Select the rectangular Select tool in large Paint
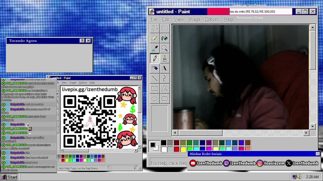This screenshot has width=323, height=181. tap(165, 28)
